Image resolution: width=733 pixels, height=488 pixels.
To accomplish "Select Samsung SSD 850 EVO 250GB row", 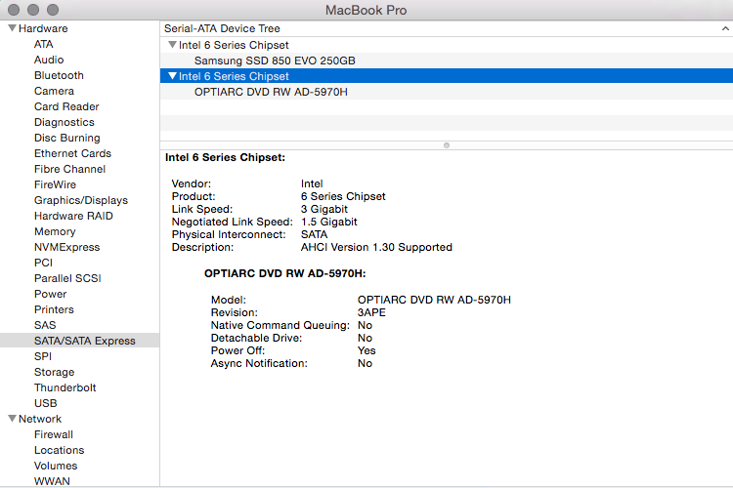I will click(x=447, y=61).
